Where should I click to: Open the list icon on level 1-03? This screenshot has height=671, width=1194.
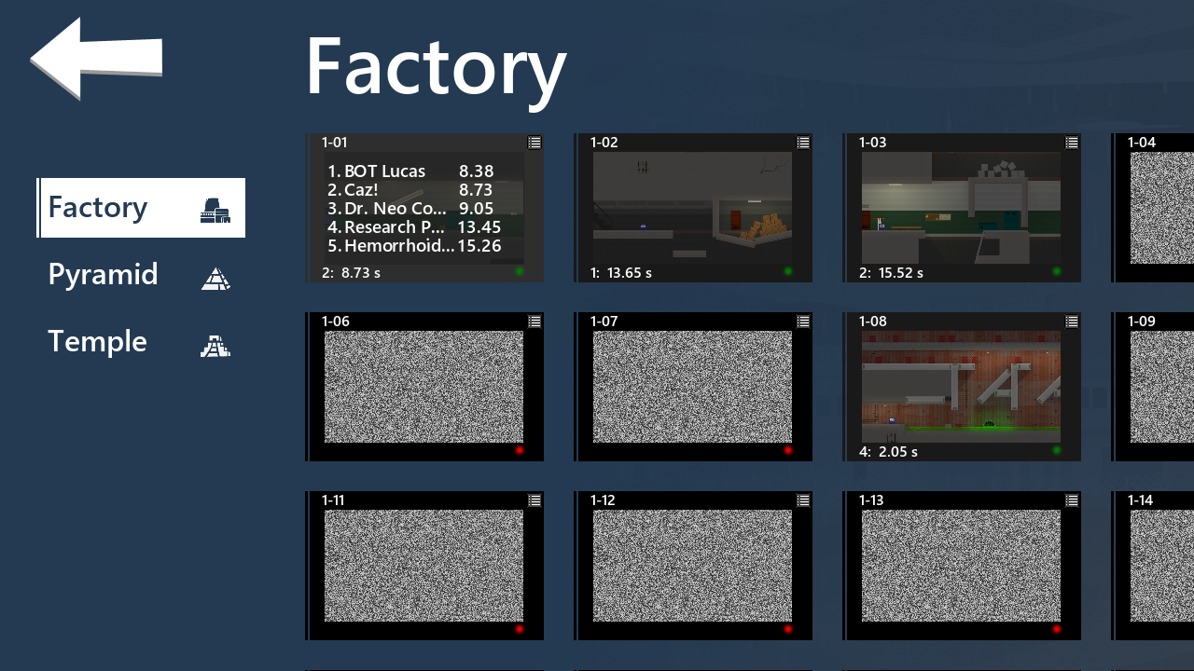tap(1072, 143)
